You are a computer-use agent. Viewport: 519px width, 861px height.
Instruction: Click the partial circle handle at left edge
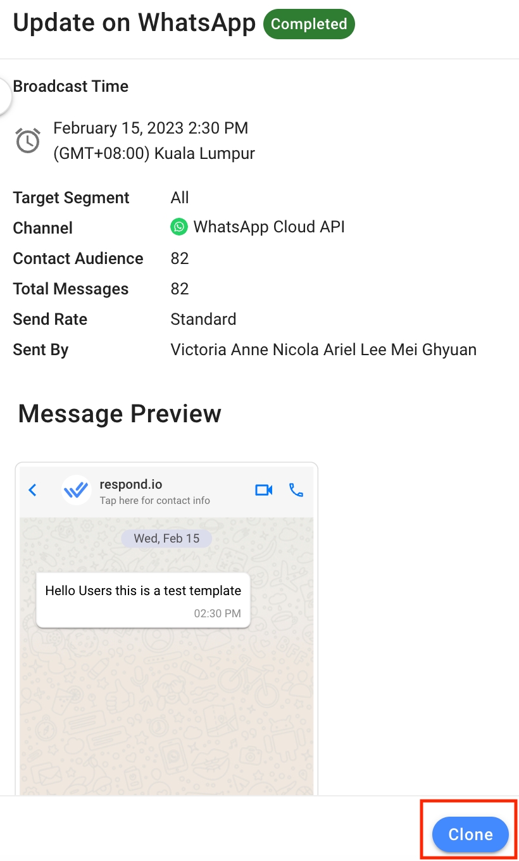(x=5, y=97)
